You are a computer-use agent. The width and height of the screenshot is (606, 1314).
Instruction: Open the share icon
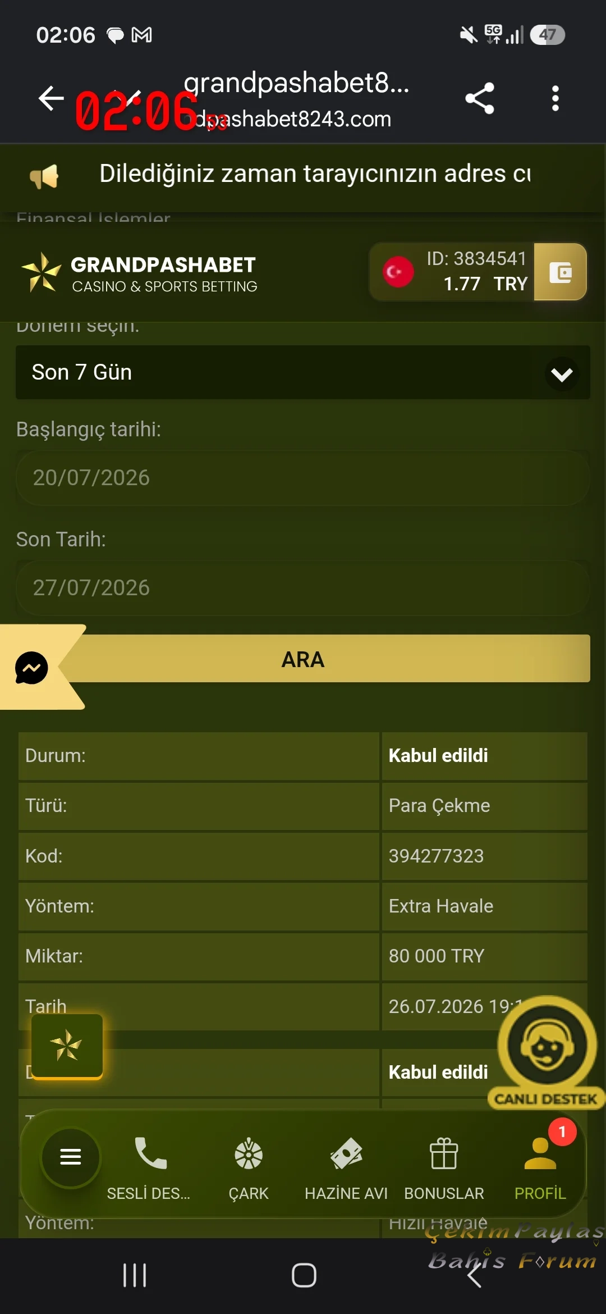pyautogui.click(x=480, y=98)
